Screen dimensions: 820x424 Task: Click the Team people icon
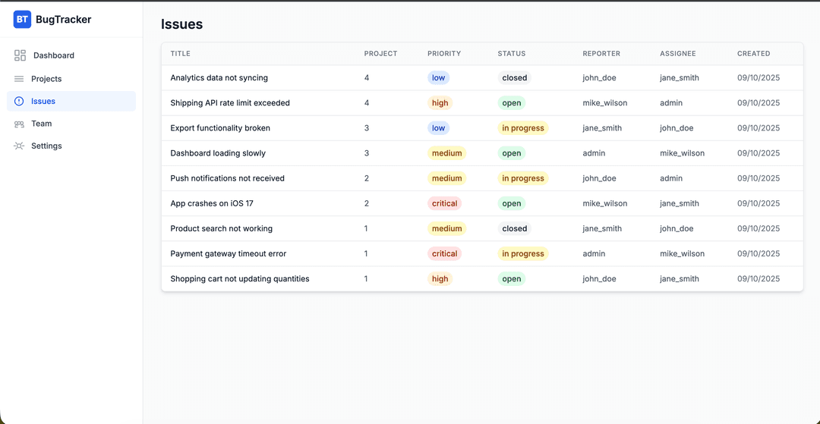point(19,124)
